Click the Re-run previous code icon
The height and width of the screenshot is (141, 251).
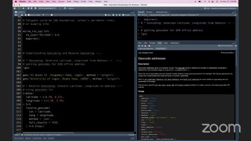113,15
